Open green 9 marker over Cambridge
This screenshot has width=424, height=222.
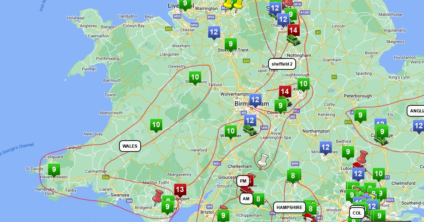[x=382, y=132]
